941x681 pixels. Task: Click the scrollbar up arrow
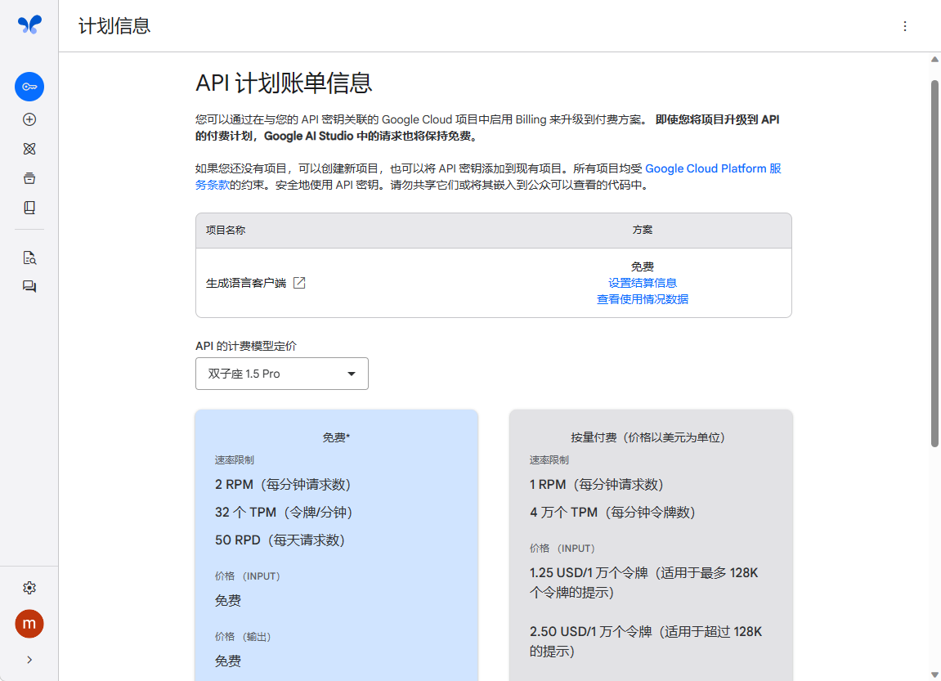(934, 60)
